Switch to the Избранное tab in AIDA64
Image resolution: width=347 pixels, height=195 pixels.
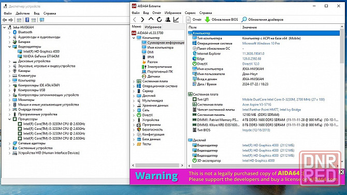point(153,27)
